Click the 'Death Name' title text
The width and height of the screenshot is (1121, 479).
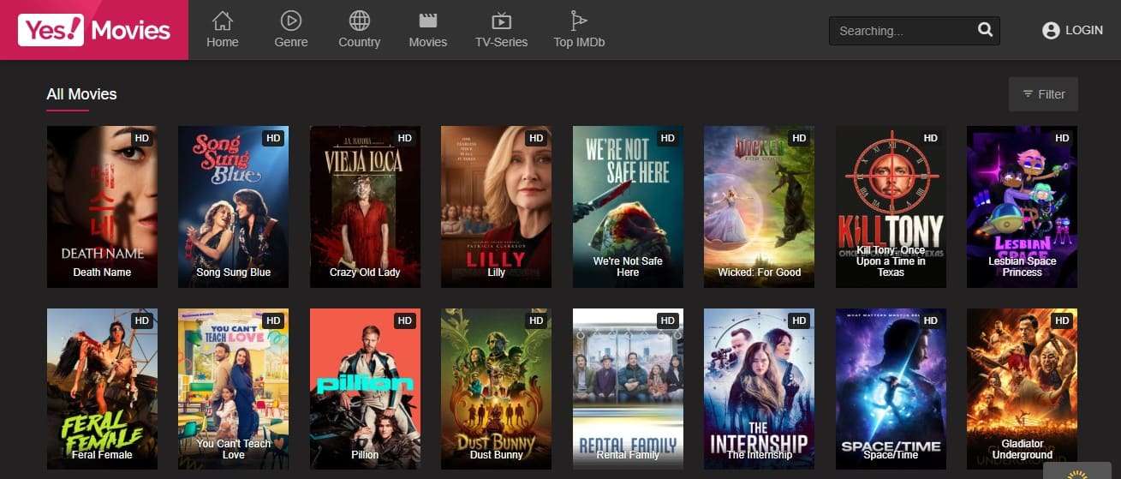coord(102,272)
